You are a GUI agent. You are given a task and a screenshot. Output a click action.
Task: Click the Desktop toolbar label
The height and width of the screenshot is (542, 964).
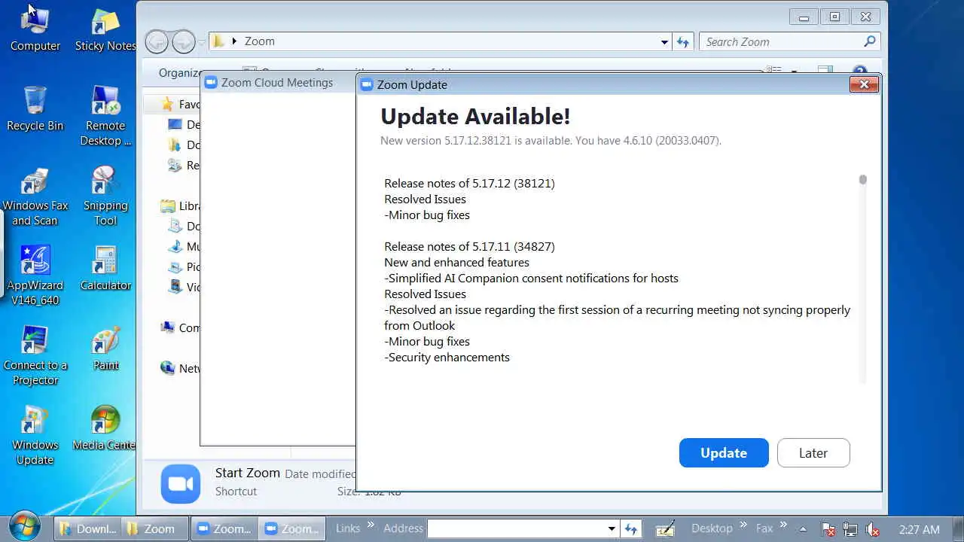[x=712, y=528]
